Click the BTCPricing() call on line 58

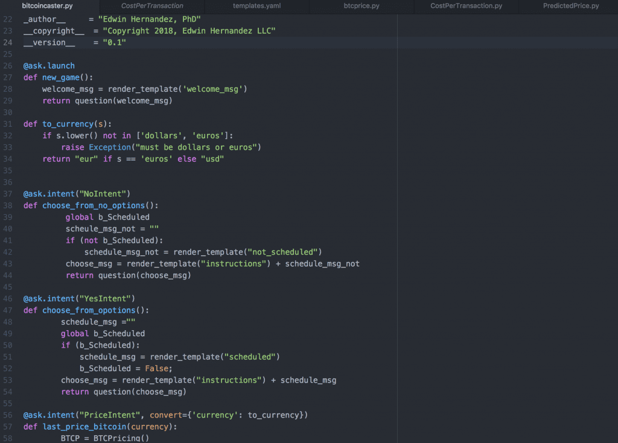(x=120, y=438)
